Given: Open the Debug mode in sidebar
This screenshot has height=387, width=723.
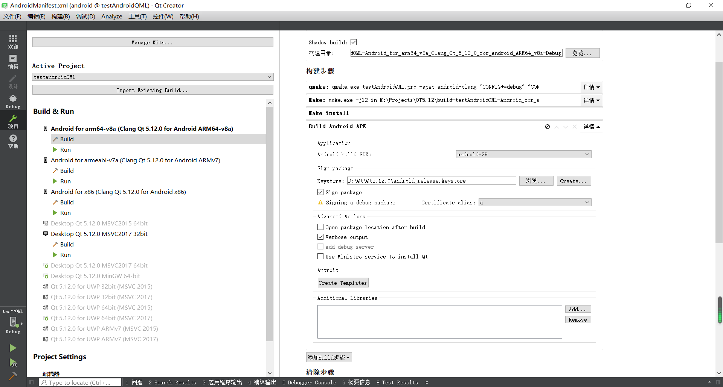Looking at the screenshot, I should (13, 101).
